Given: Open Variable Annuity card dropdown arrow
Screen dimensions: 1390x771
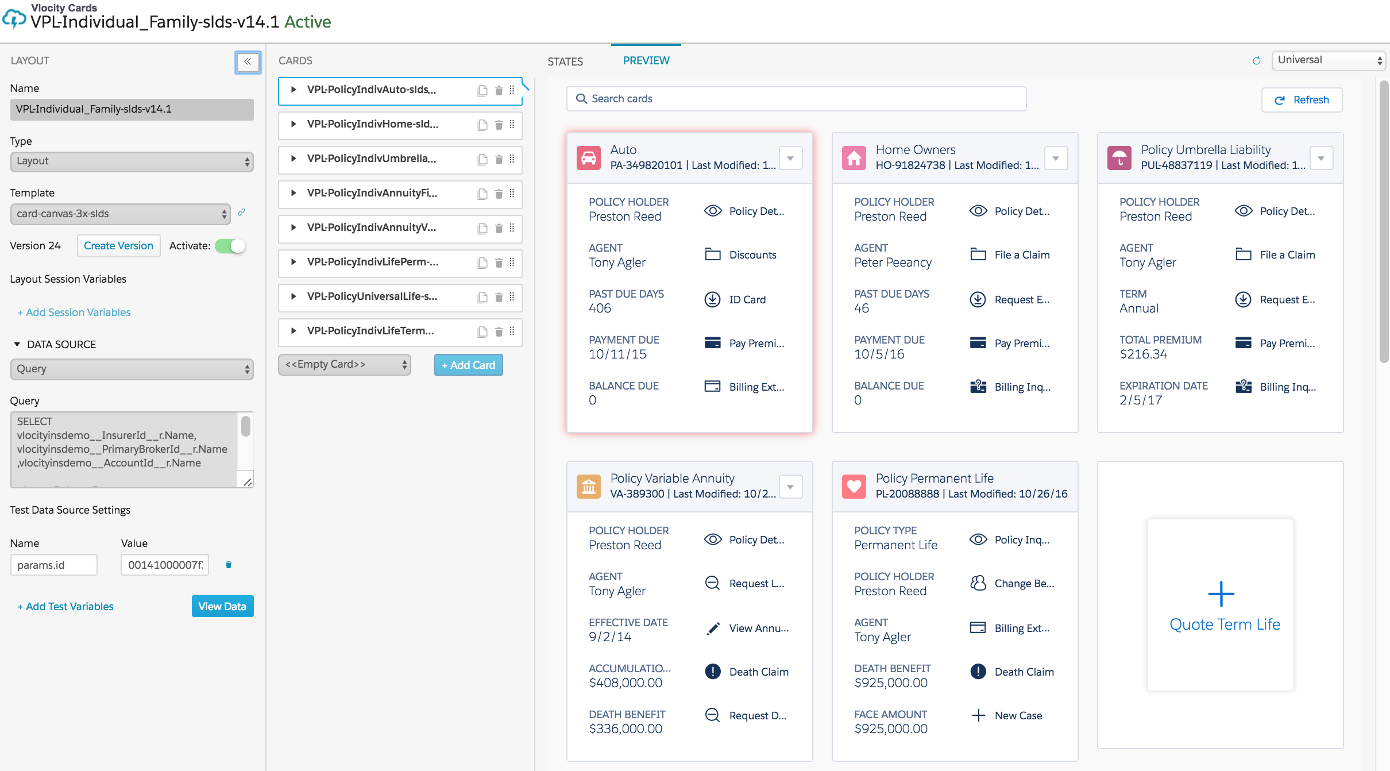Looking at the screenshot, I should [x=791, y=487].
